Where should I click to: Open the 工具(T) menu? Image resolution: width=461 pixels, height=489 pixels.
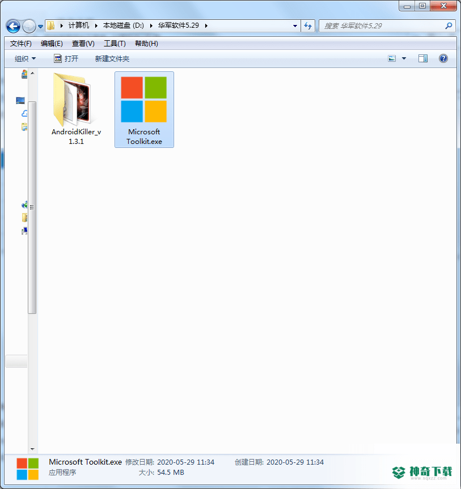point(115,44)
